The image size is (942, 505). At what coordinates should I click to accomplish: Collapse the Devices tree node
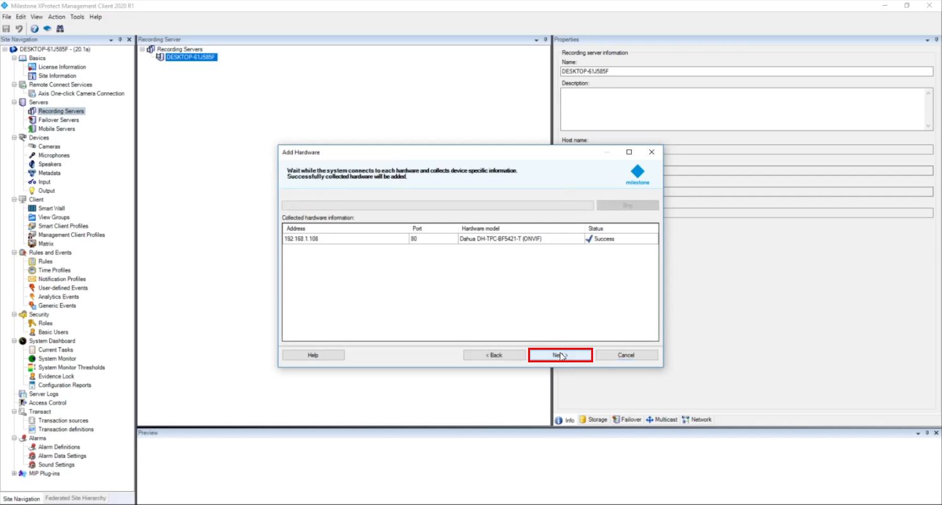(15, 138)
